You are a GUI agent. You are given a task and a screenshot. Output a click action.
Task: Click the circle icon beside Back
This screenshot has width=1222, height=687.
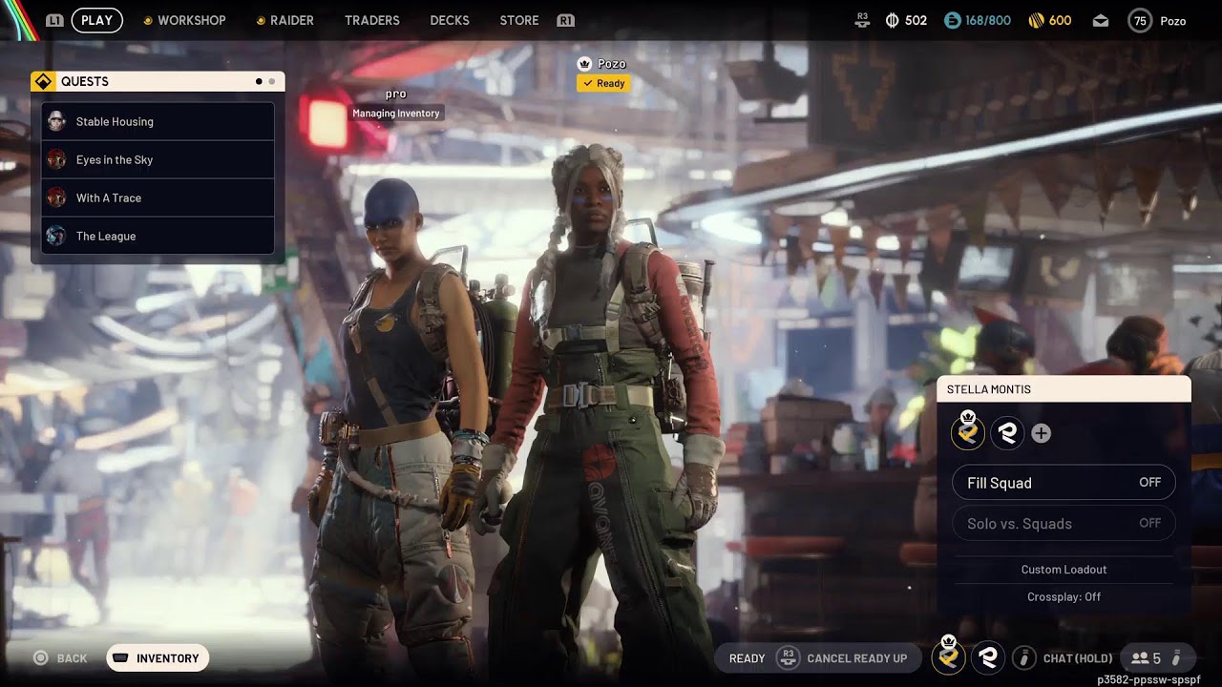[x=41, y=657]
